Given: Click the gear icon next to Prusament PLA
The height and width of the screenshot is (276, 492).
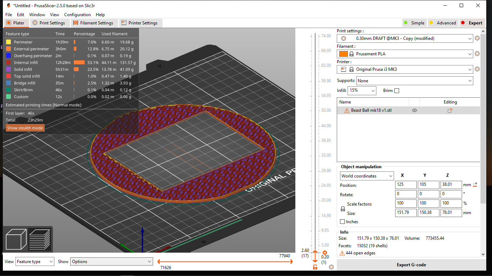Looking at the screenshot, I should (x=477, y=54).
